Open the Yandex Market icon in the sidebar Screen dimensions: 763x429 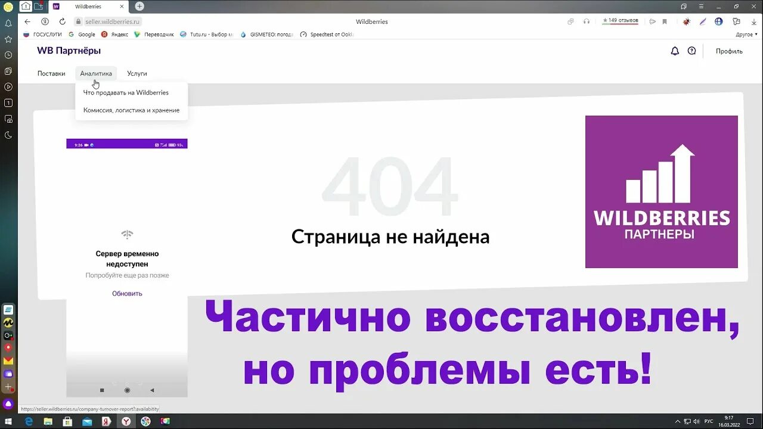(8, 322)
